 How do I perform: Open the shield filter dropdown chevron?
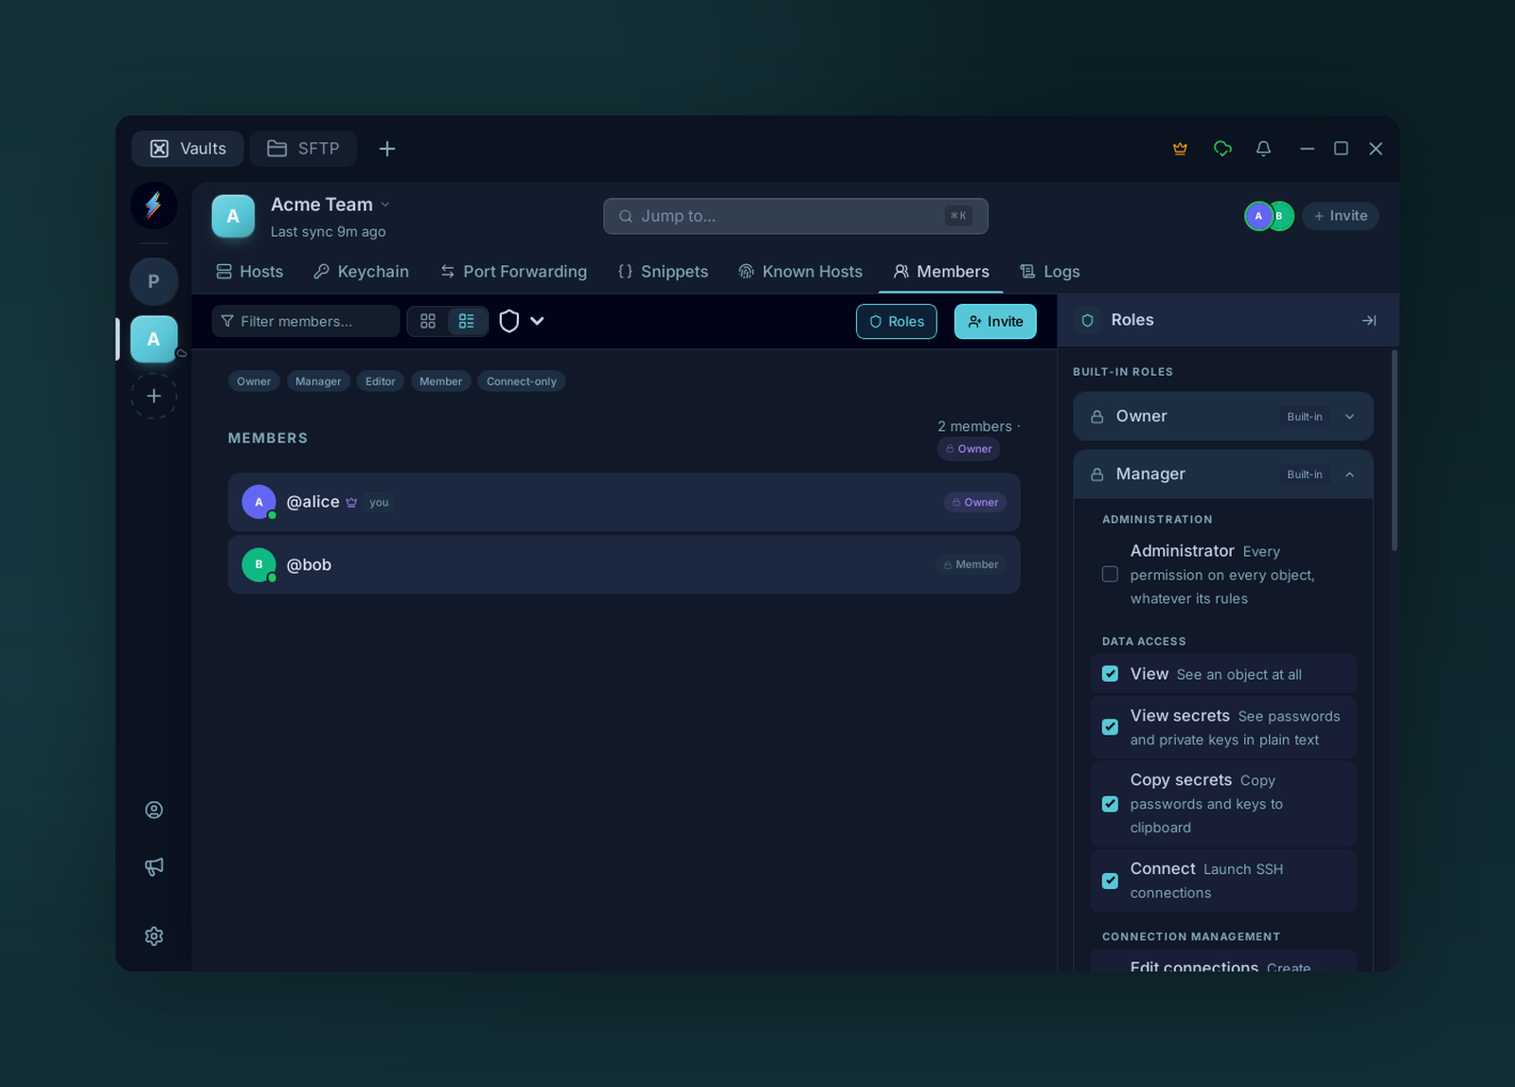tap(537, 321)
